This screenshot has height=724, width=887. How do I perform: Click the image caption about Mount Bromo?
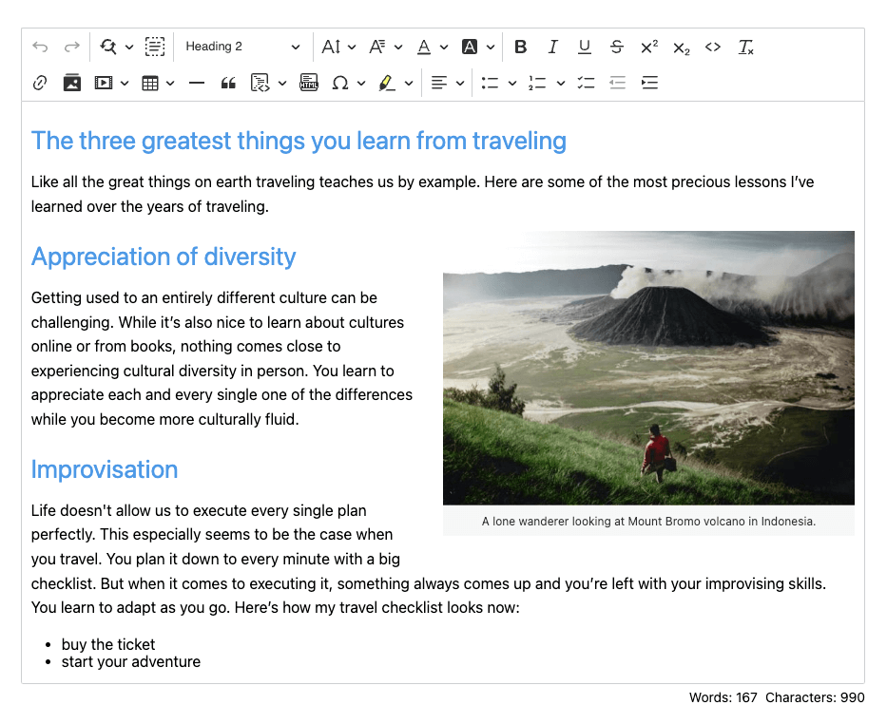[x=648, y=521]
